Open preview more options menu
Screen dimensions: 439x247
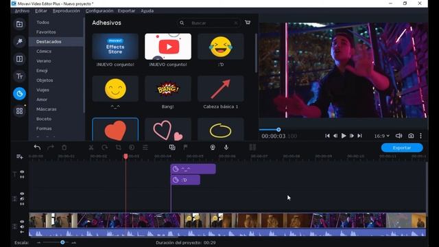click(420, 136)
